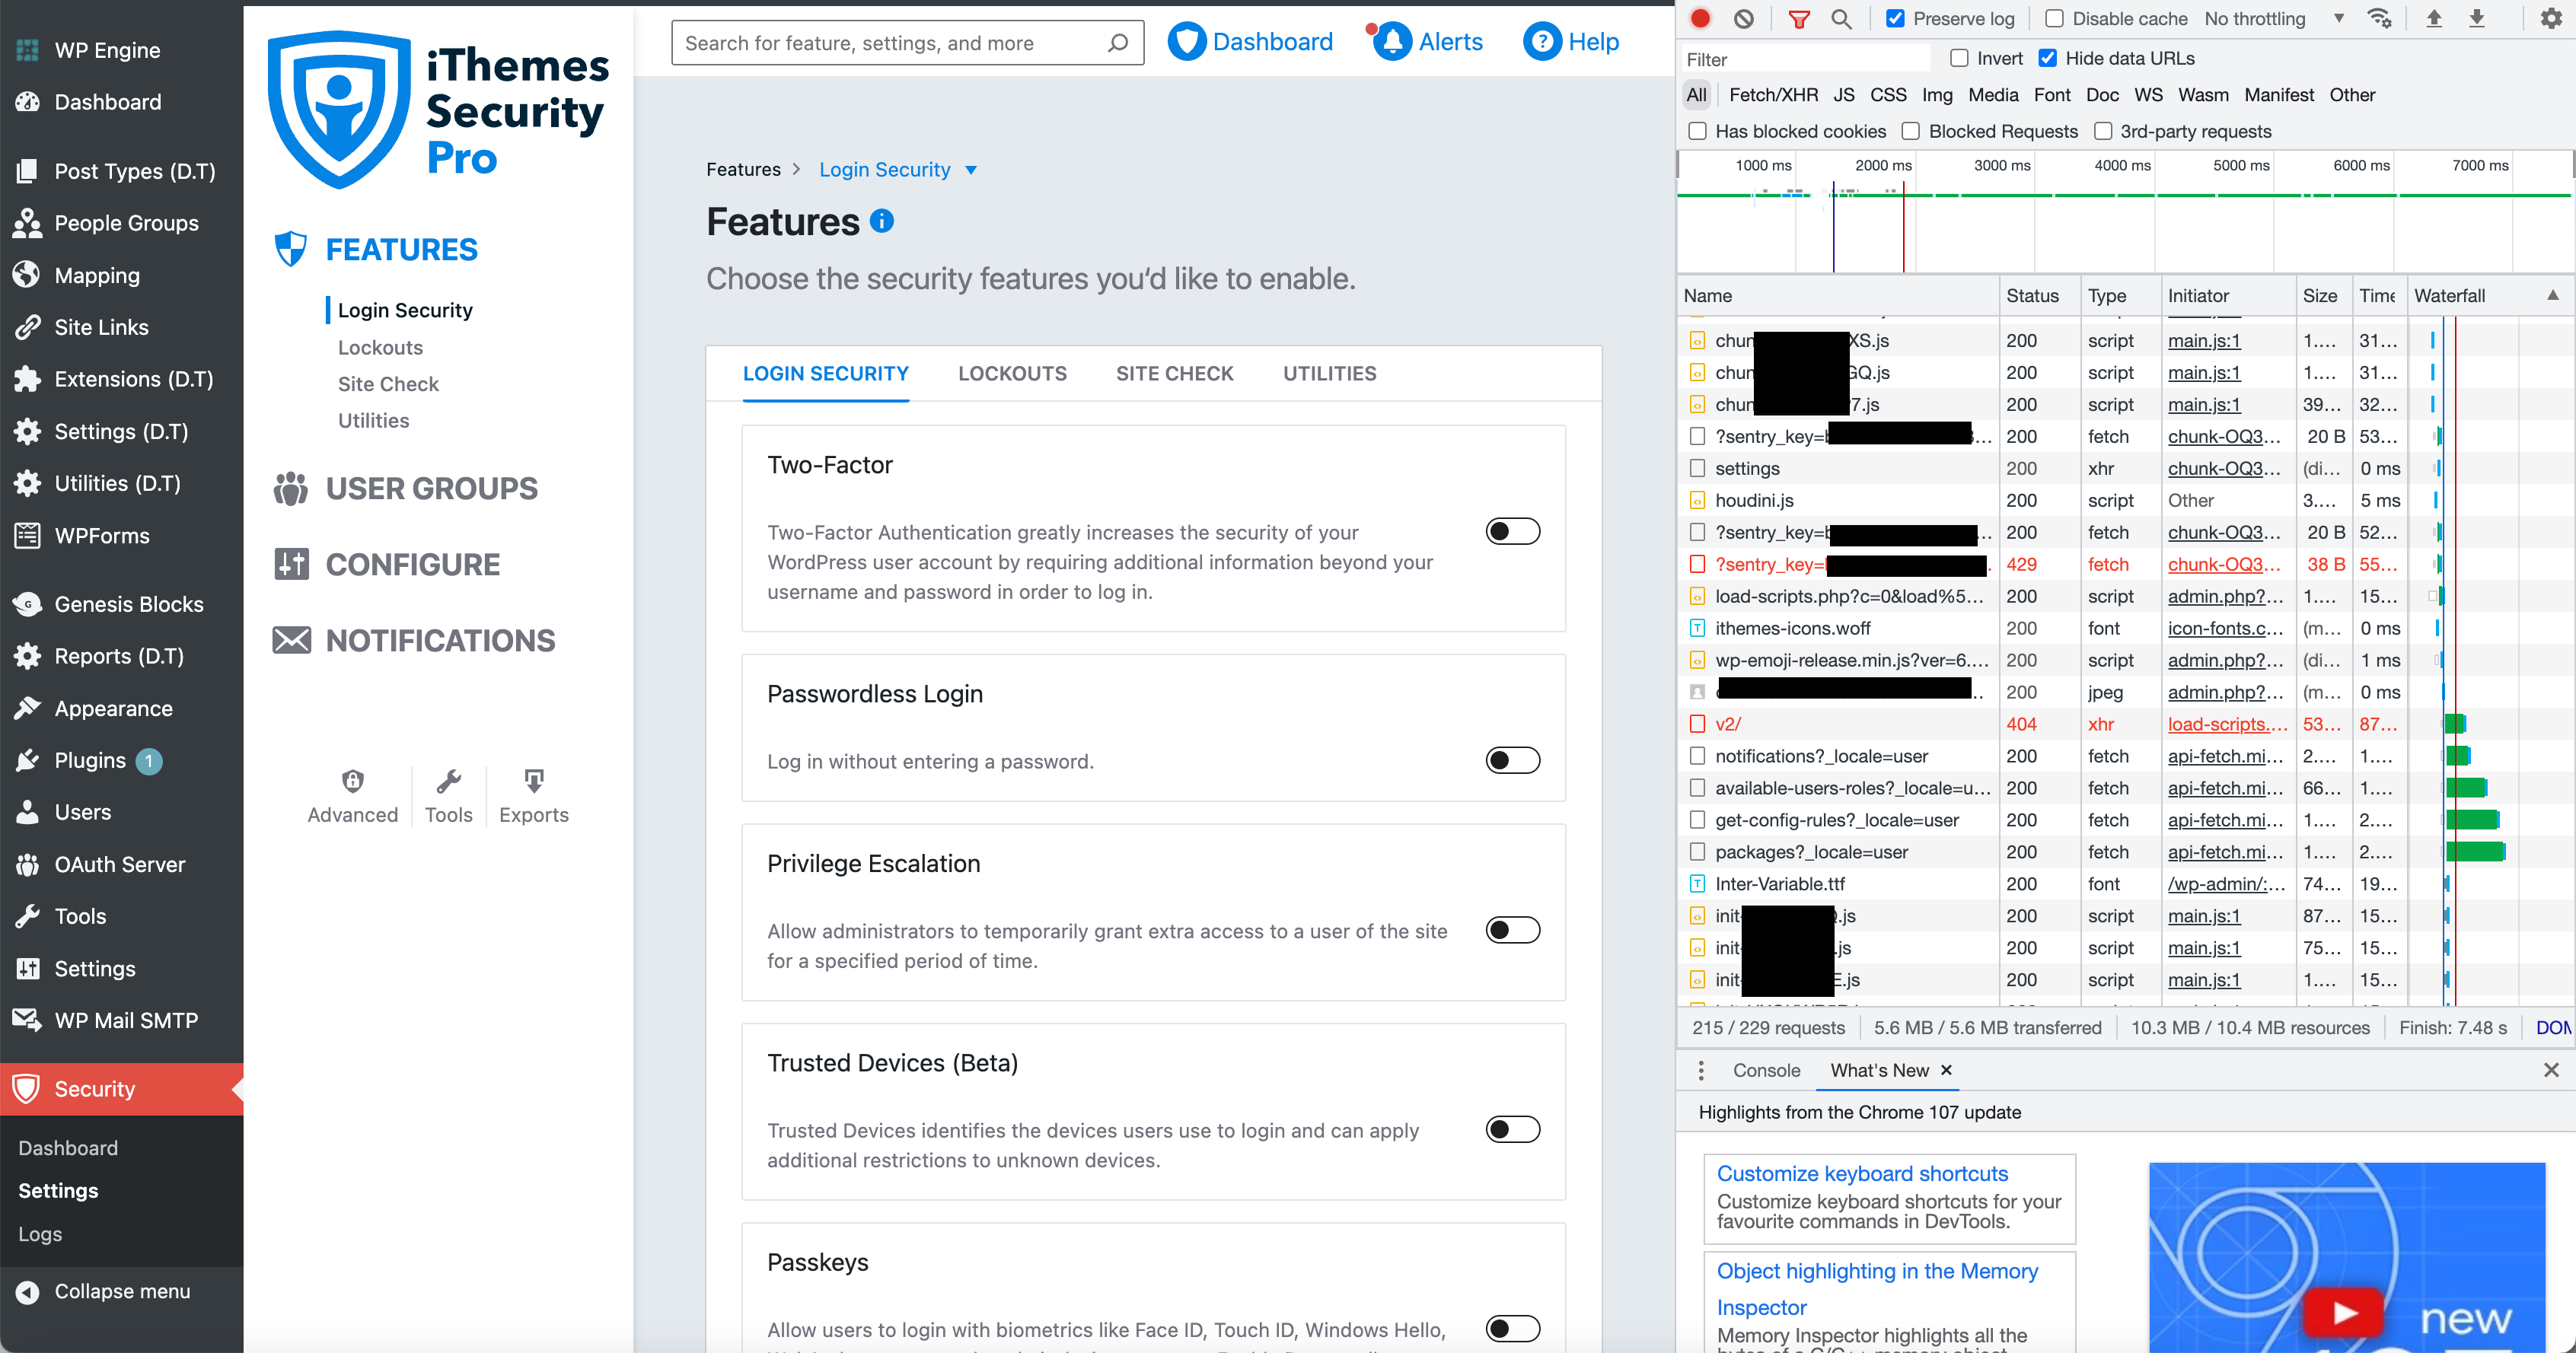This screenshot has width=2576, height=1353.
Task: Switch to the Lockouts tab
Action: [1012, 373]
